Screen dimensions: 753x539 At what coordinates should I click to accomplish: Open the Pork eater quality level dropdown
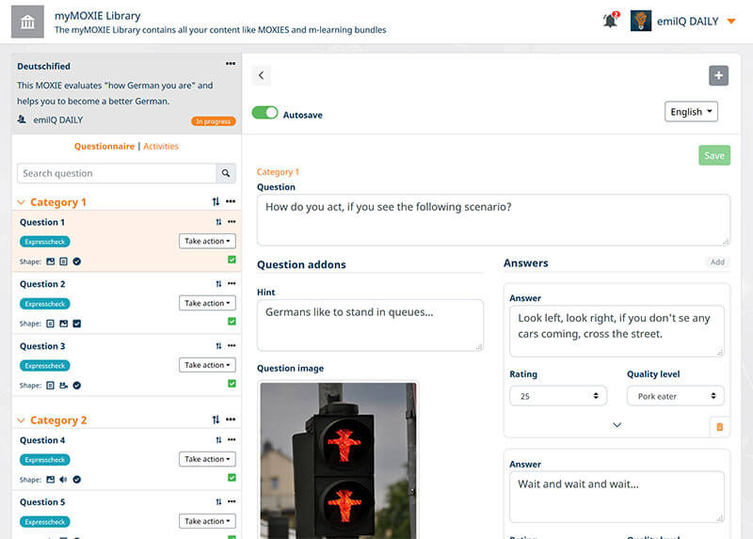point(675,396)
